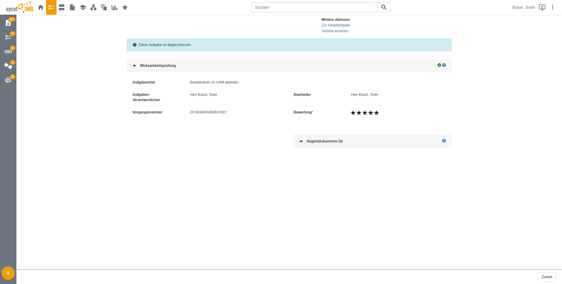Open sidebar target checkmark icon with badge 5

coord(8,80)
